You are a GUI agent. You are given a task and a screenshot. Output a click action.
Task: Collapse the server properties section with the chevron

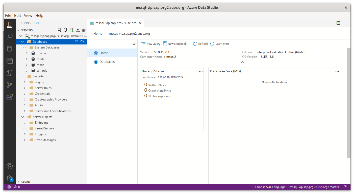[242, 62]
